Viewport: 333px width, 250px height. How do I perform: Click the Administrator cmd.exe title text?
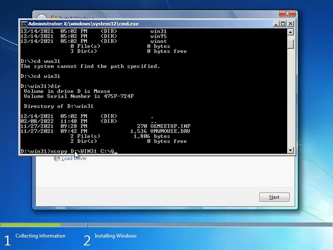[x=84, y=24]
